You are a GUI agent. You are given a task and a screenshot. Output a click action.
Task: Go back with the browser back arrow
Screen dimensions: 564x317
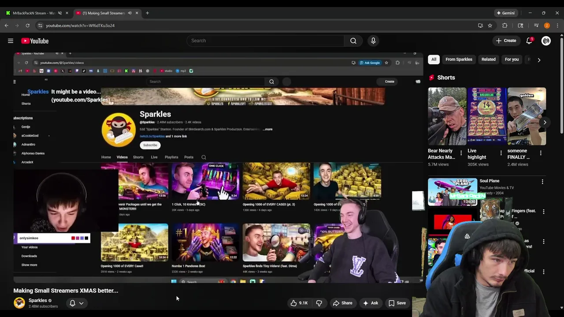pos(7,26)
